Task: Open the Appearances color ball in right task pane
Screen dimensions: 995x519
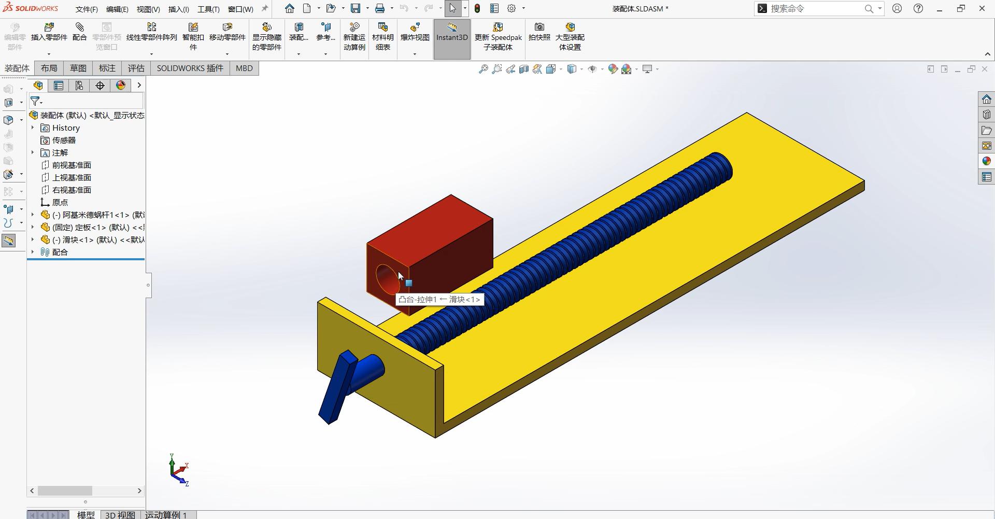Action: click(x=986, y=161)
